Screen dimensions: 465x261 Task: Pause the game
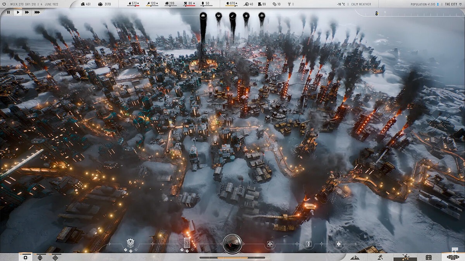[9, 12]
